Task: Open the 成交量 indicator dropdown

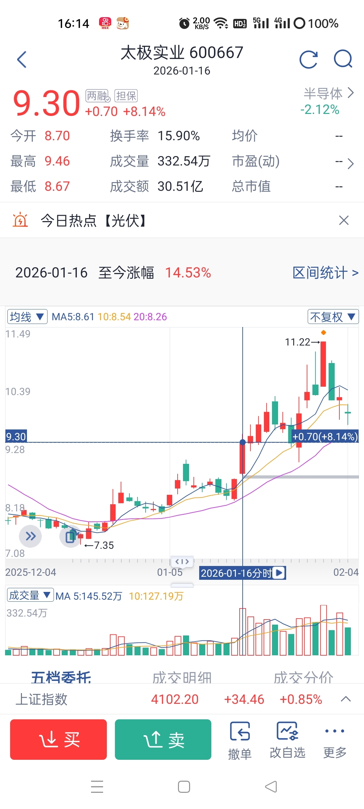Action: point(30,595)
